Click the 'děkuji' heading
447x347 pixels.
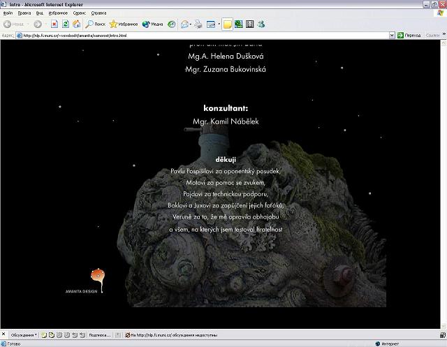tap(226, 160)
